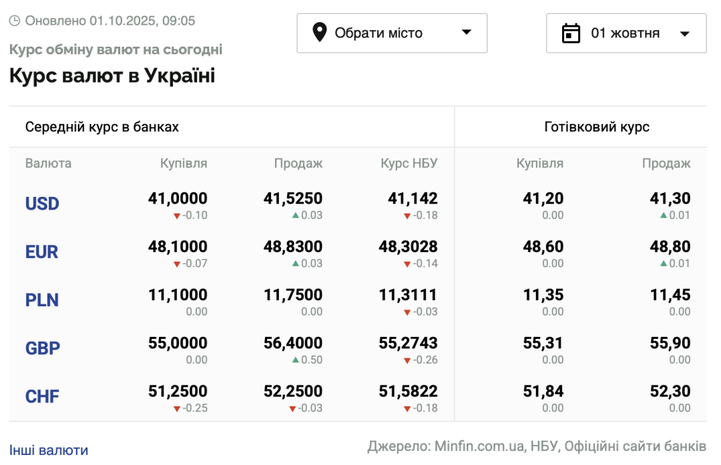Click the USD bank buying rate 41,0000
721x465 pixels.
178,198
